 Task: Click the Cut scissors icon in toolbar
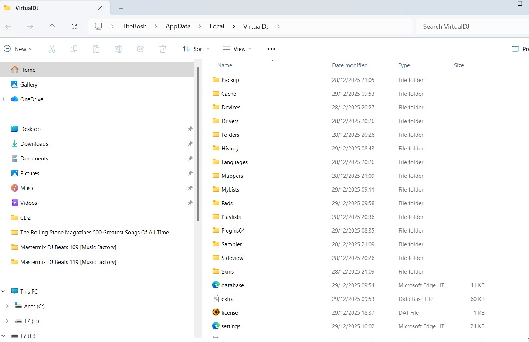click(x=52, y=49)
